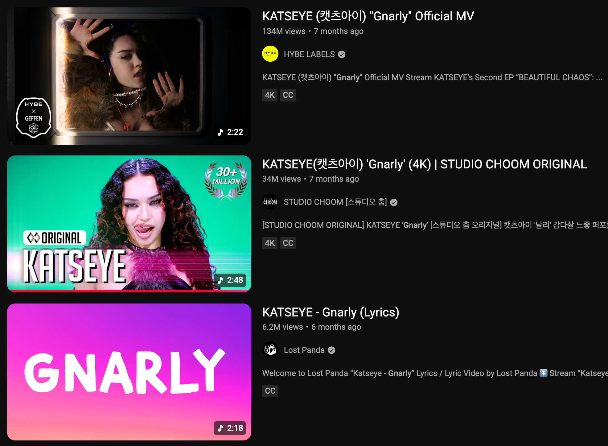Viewport: 608px width, 446px height.
Task: Click CC badge on STUDIO CHOOM result
Action: [x=288, y=243]
